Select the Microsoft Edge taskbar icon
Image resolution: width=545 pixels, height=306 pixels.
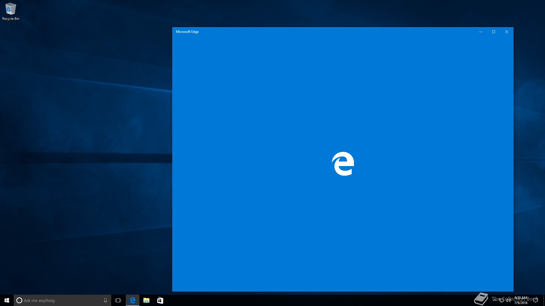coord(133,300)
